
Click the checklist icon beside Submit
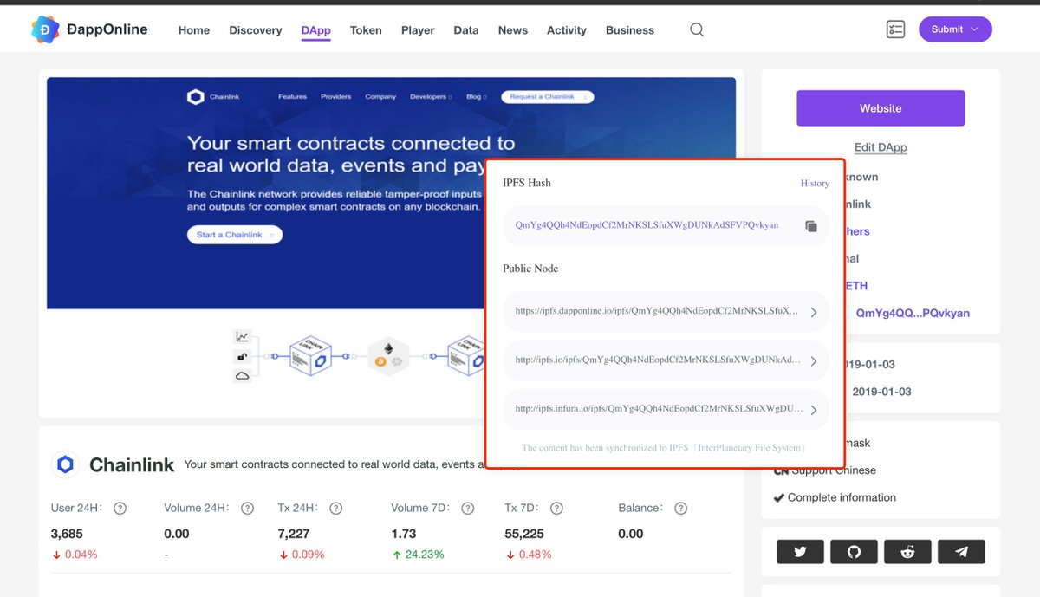click(x=895, y=28)
